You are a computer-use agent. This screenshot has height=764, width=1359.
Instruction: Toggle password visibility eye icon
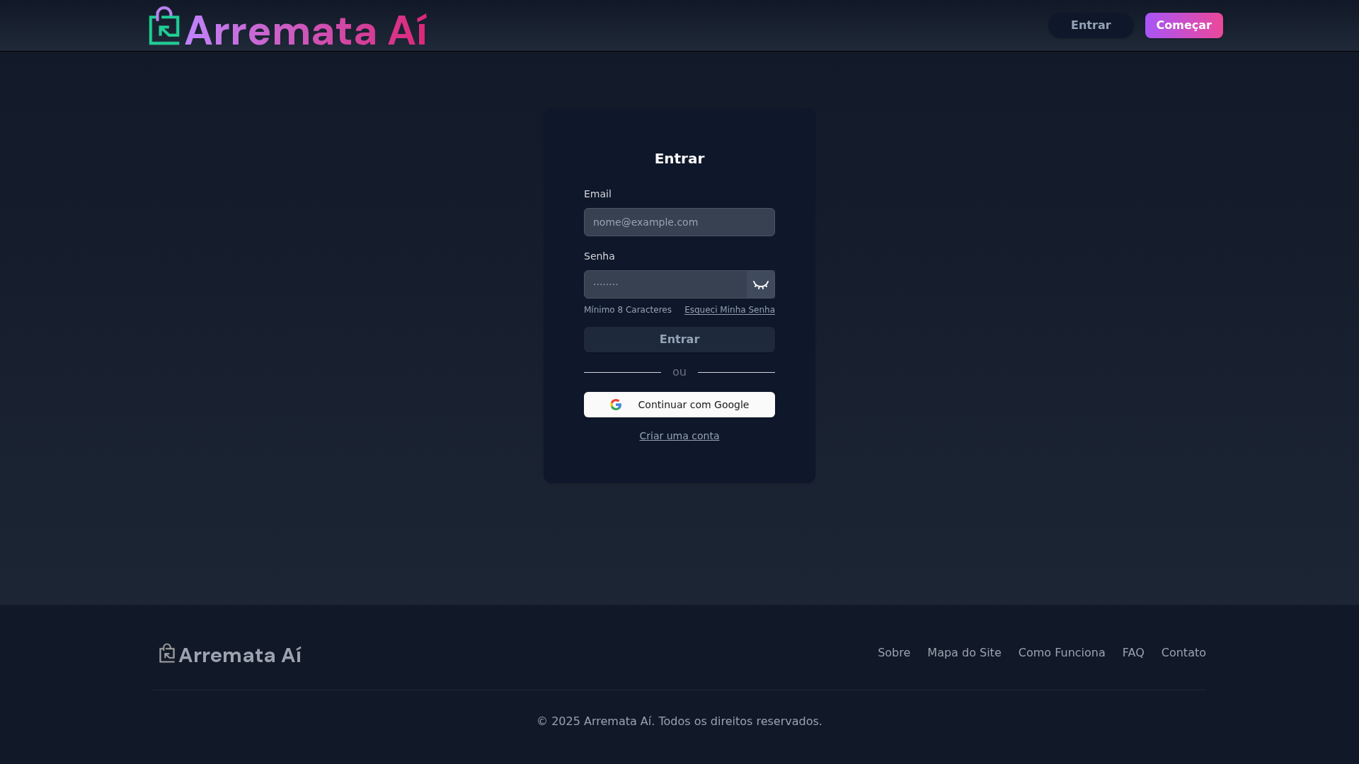[x=760, y=284]
